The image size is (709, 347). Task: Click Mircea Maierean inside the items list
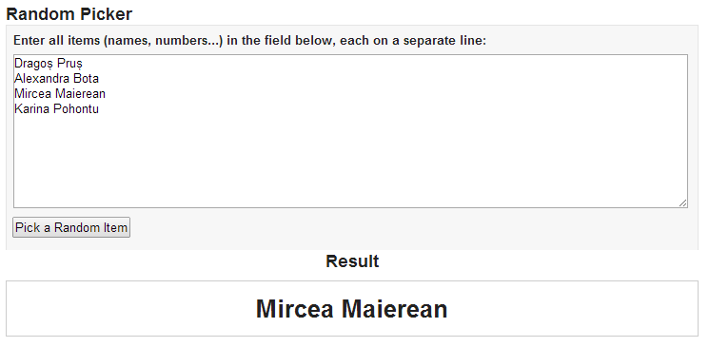point(60,94)
